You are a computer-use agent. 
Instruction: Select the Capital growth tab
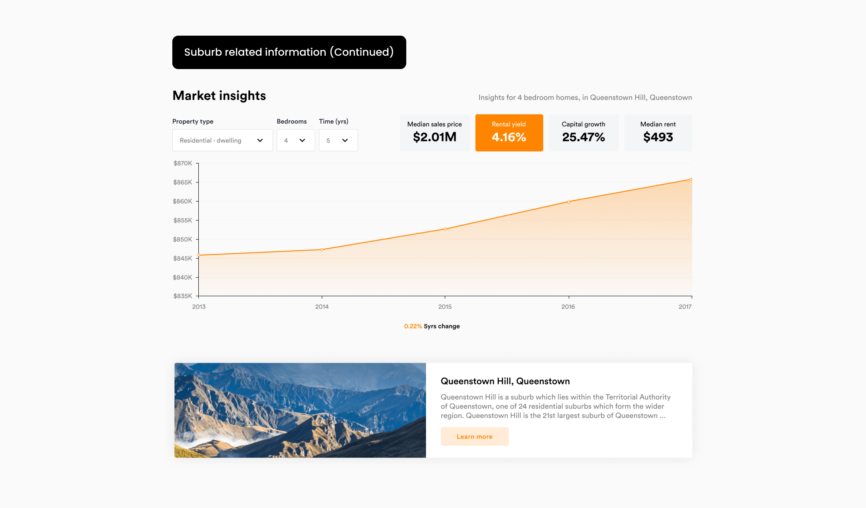click(x=583, y=133)
